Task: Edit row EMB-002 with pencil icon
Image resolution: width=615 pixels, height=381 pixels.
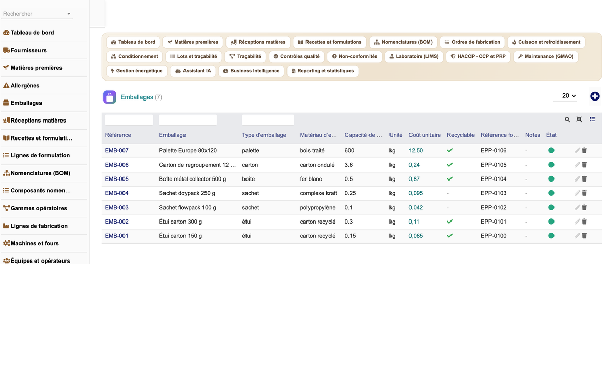Action: pos(577,222)
